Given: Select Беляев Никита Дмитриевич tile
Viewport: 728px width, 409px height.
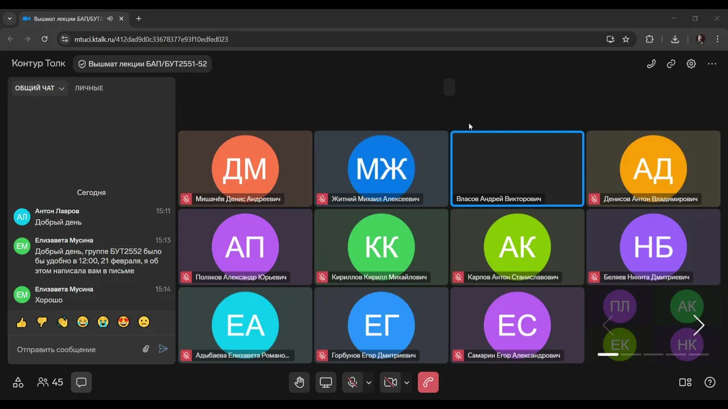Looking at the screenshot, I should point(653,247).
